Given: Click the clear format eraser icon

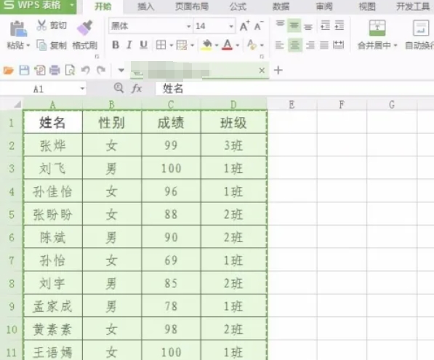Looking at the screenshot, I should tap(252, 45).
